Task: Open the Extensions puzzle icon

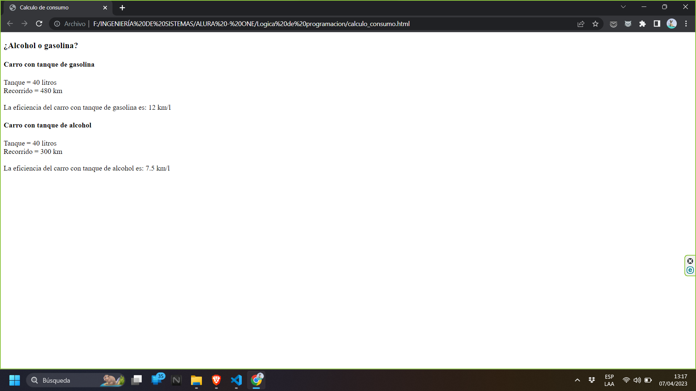Action: pyautogui.click(x=642, y=24)
